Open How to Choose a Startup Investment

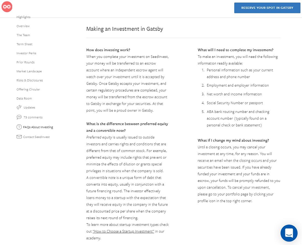click(123, 231)
